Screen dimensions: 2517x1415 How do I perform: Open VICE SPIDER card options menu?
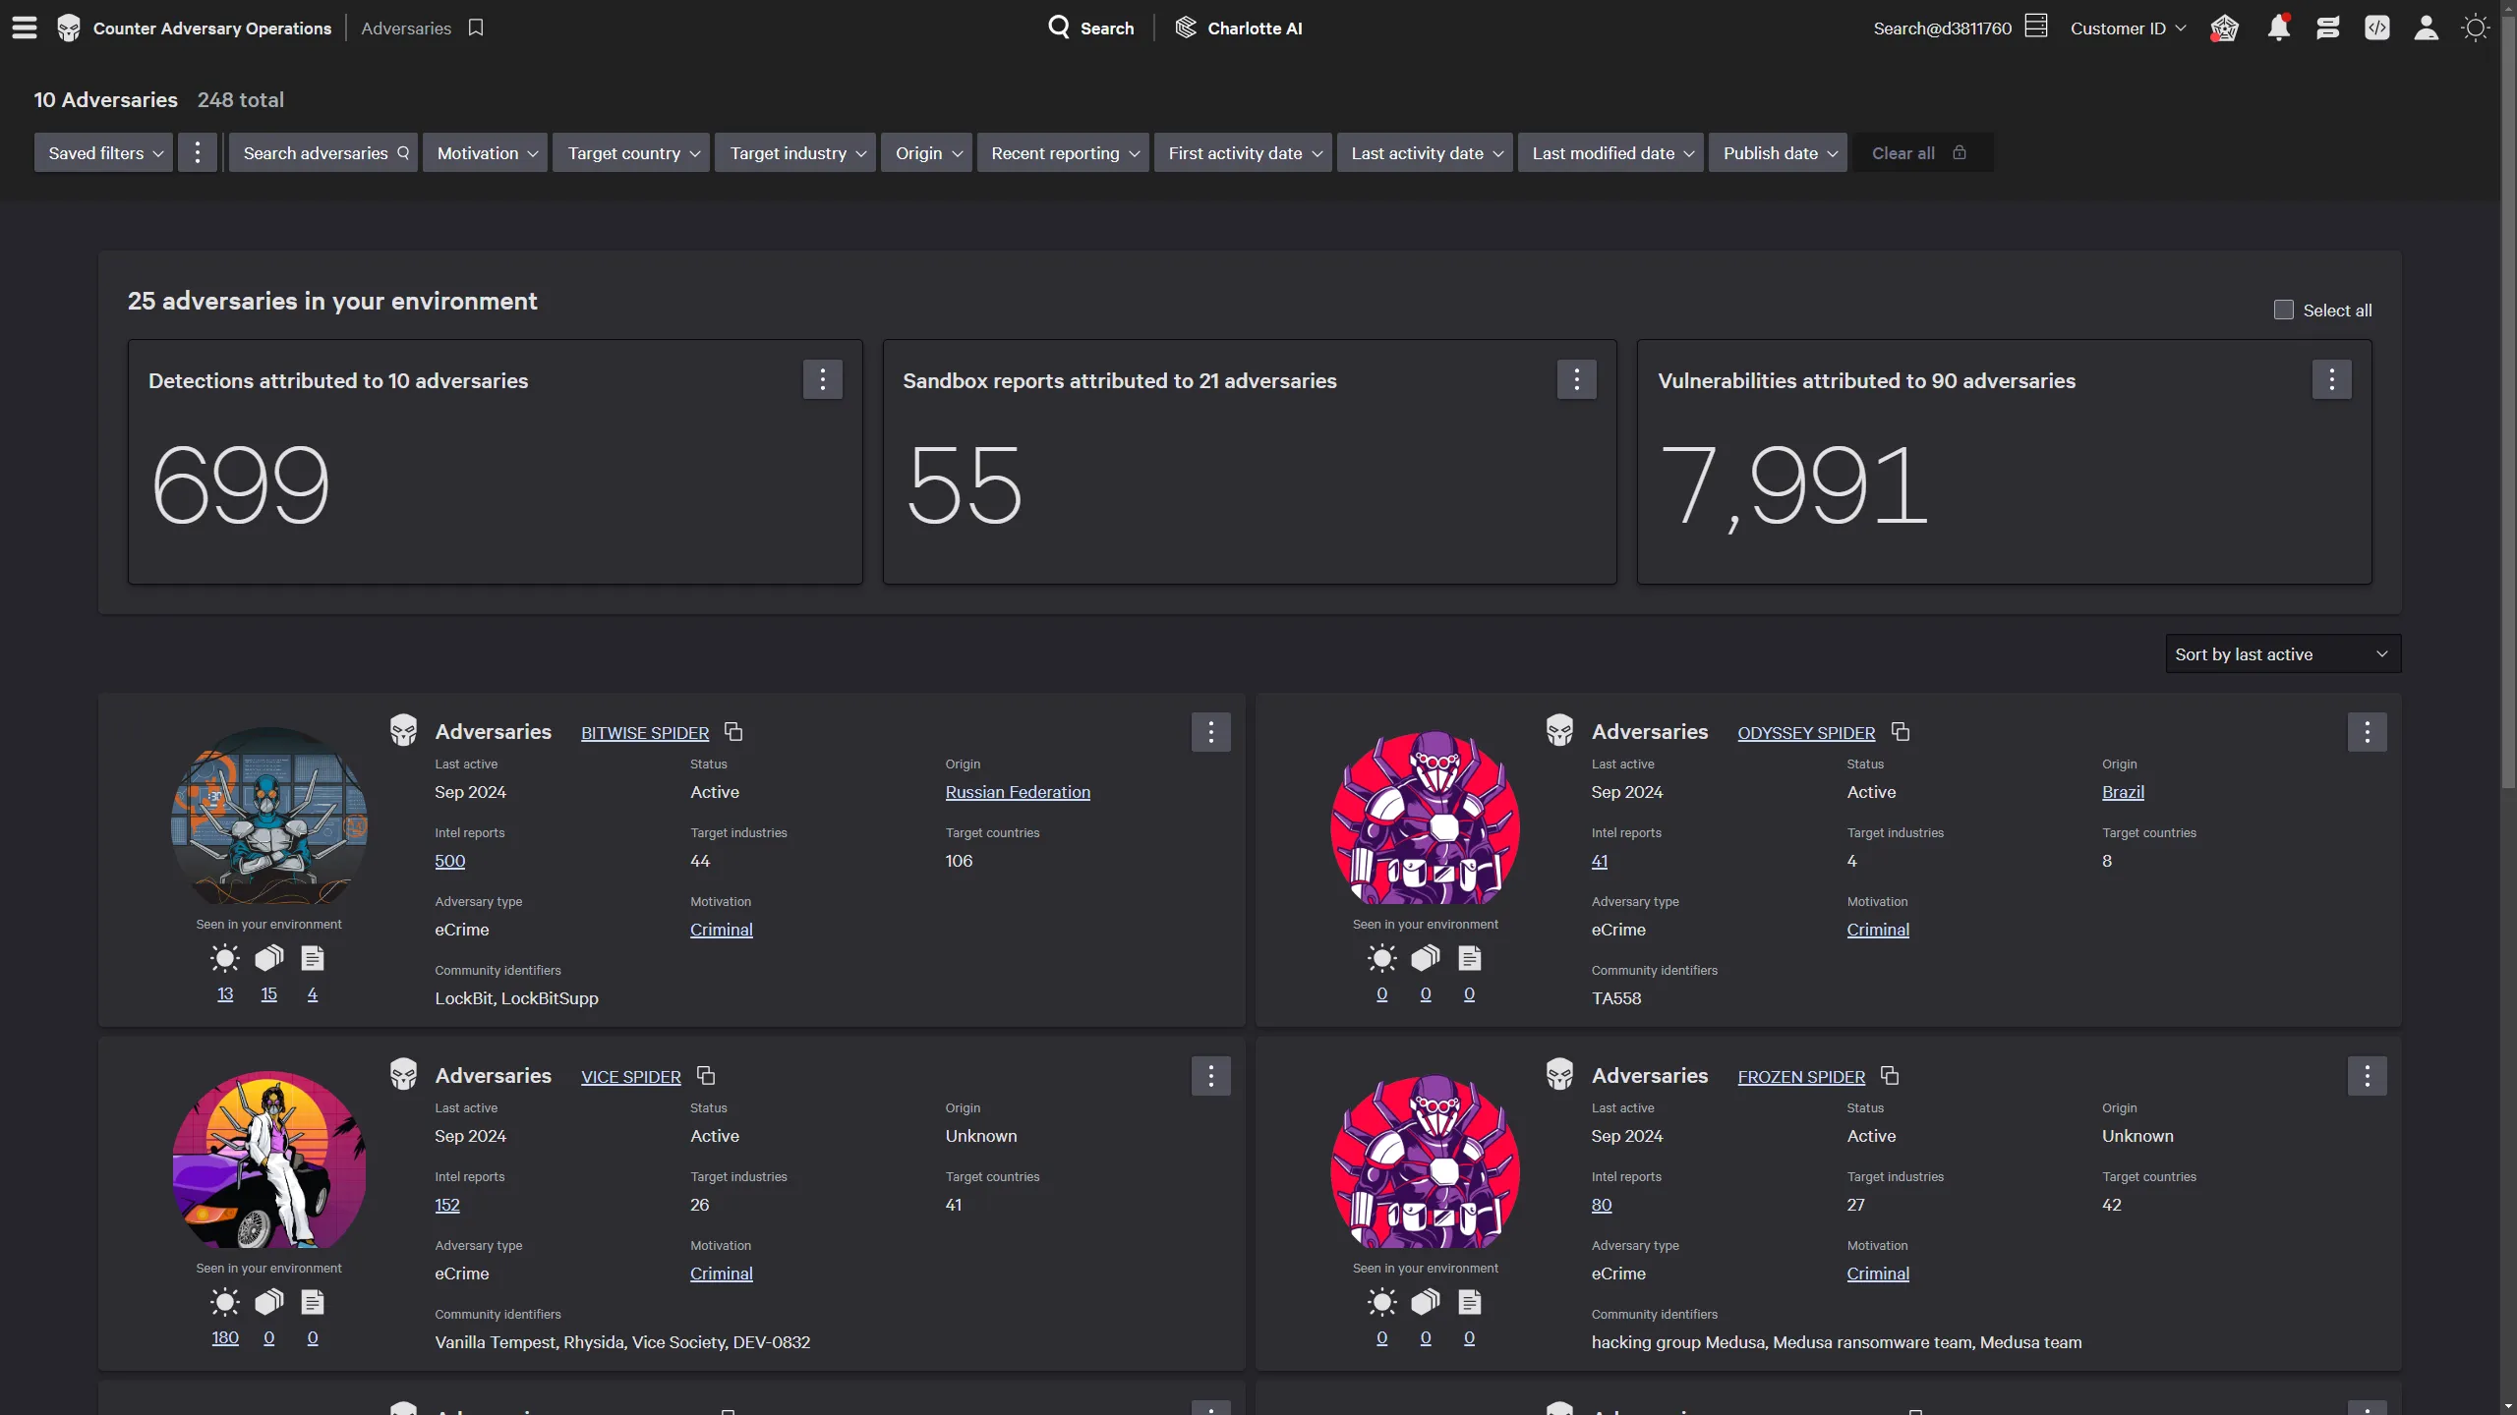[1211, 1076]
